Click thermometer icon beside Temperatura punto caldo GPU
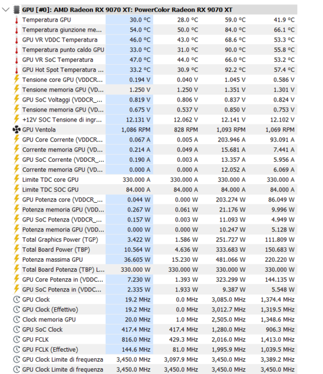The width and height of the screenshot is (323, 374). [x=16, y=50]
